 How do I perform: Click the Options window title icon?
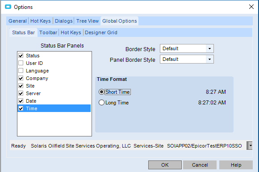8,7
